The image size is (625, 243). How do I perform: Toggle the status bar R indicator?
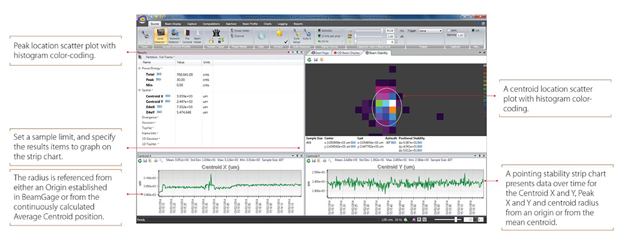419,219
